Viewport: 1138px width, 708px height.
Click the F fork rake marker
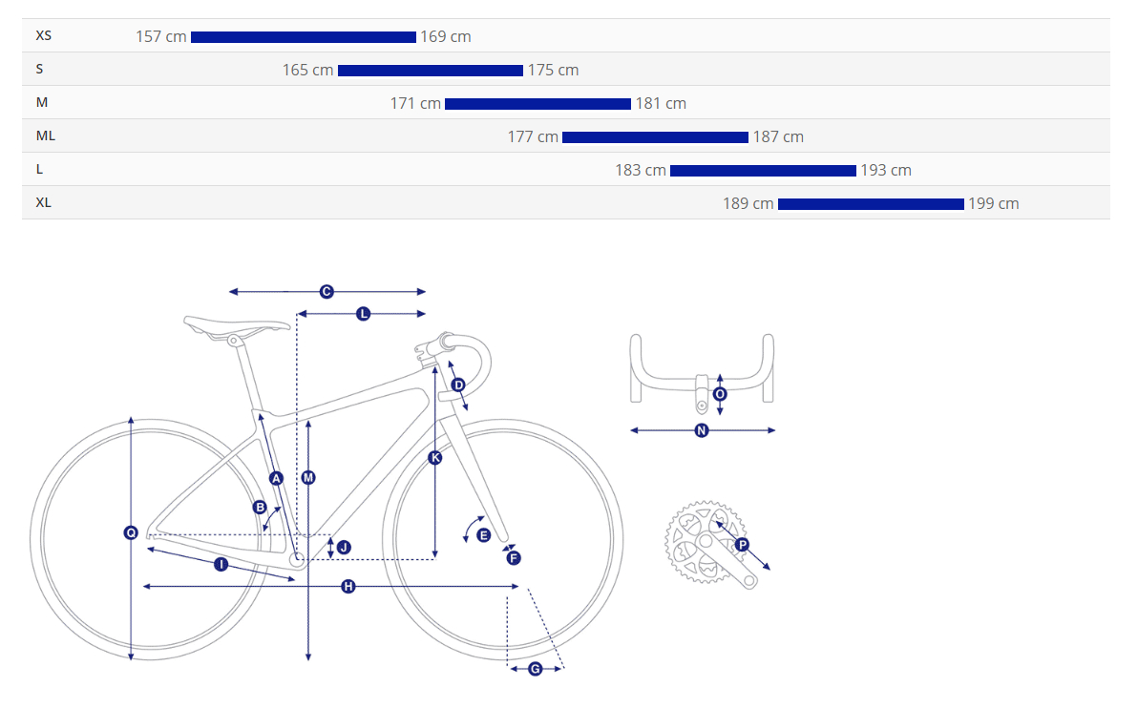(x=514, y=558)
